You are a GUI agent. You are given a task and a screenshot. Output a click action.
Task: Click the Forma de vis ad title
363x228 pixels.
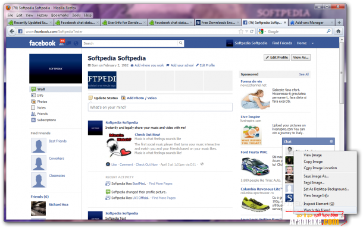pyautogui.click(x=251, y=81)
